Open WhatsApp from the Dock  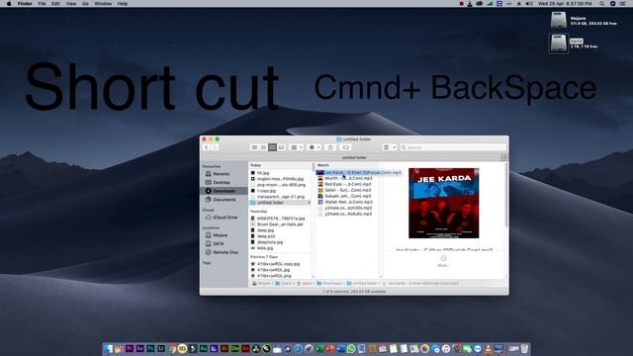pos(351,349)
